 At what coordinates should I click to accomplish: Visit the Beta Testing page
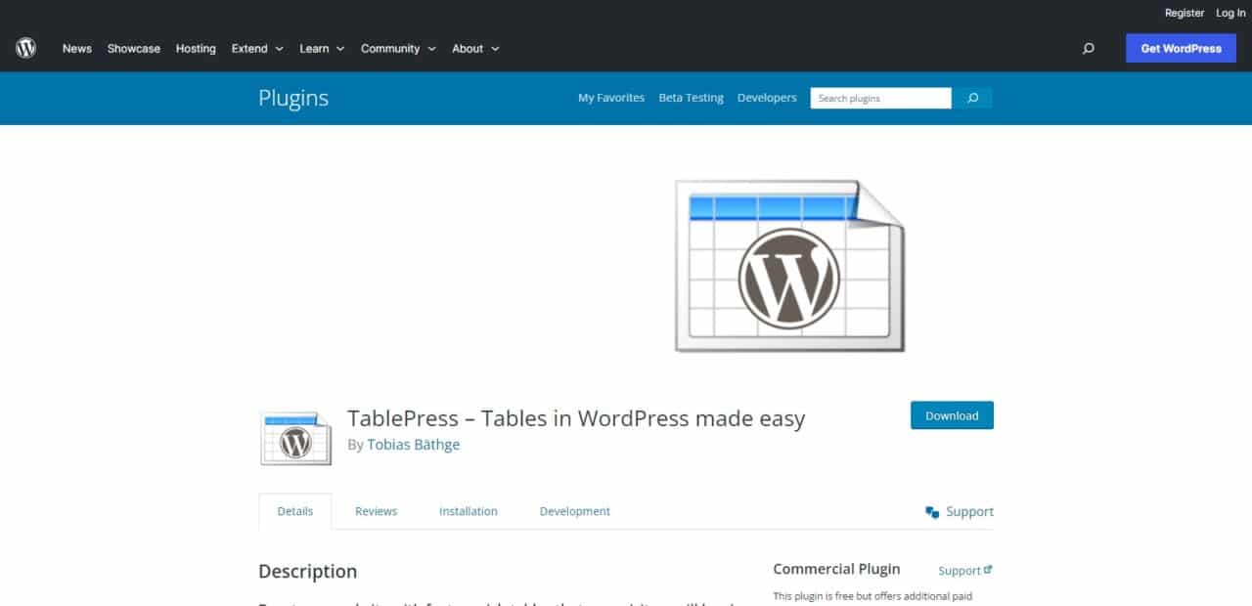(692, 98)
